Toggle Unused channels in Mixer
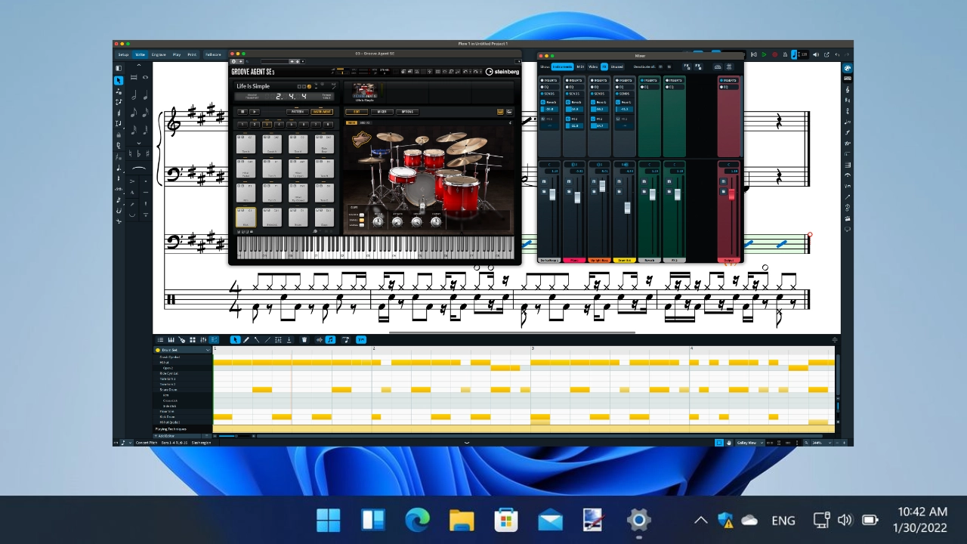The height and width of the screenshot is (544, 967). coord(616,66)
